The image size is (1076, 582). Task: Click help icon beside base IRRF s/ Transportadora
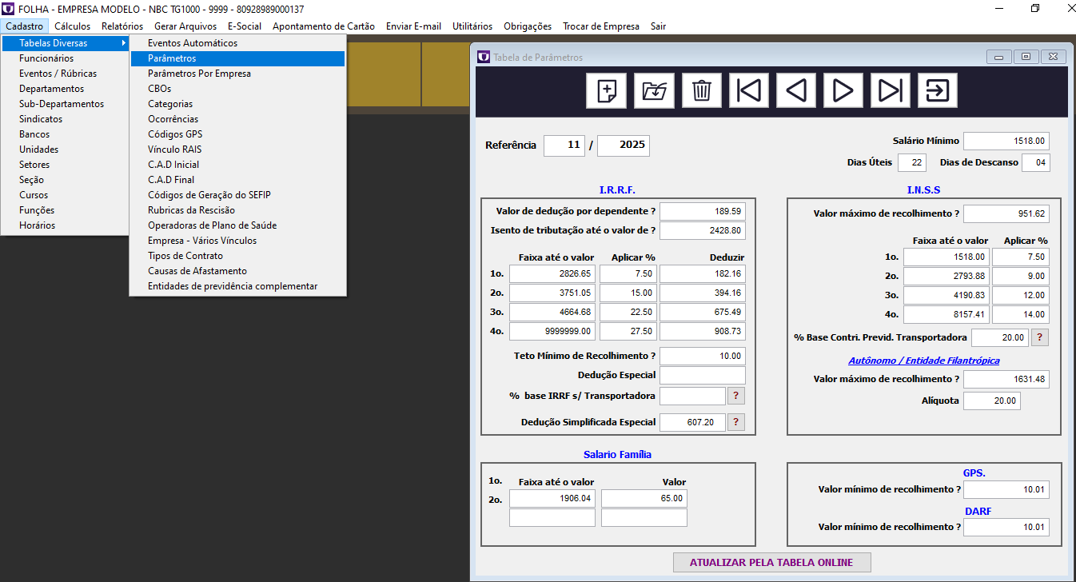[x=735, y=396]
